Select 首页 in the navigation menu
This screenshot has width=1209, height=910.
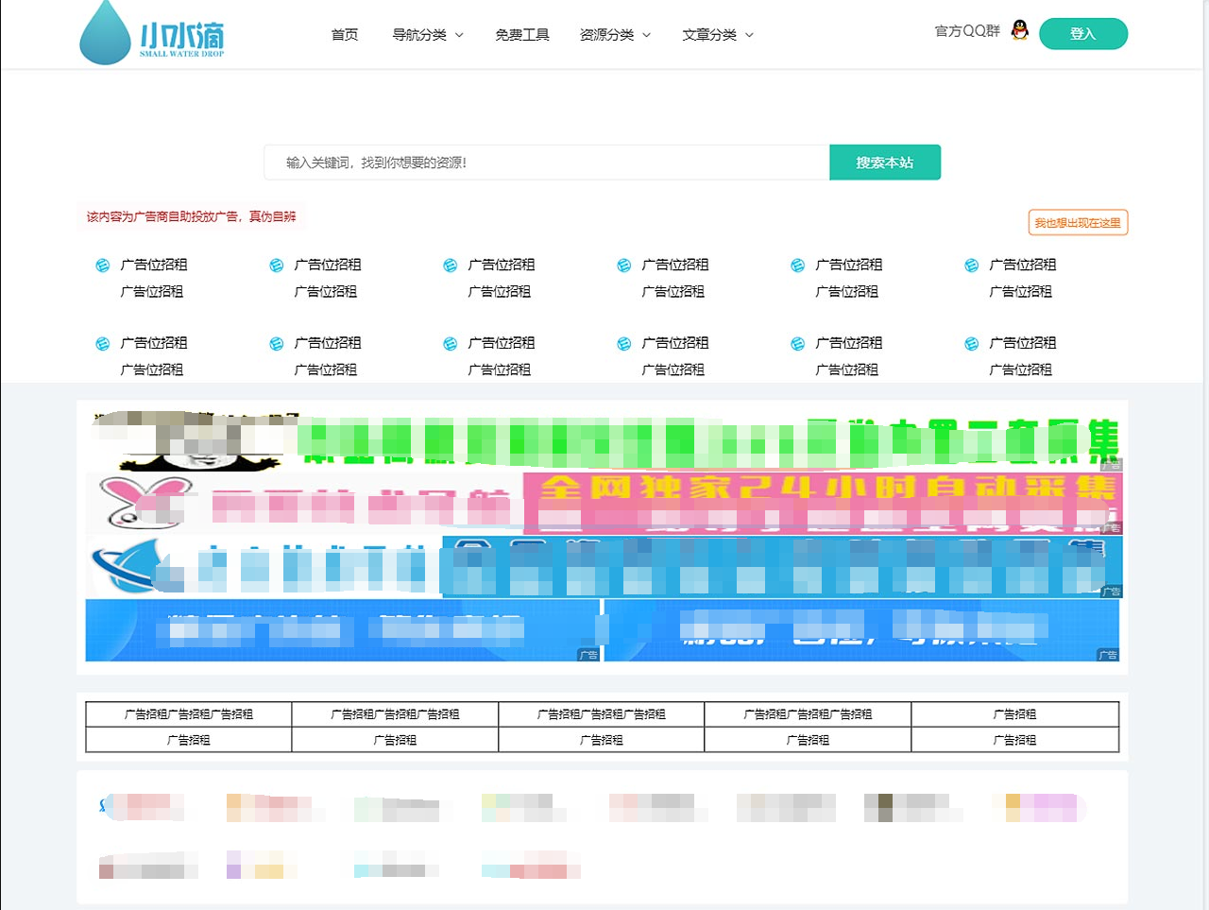tap(344, 34)
